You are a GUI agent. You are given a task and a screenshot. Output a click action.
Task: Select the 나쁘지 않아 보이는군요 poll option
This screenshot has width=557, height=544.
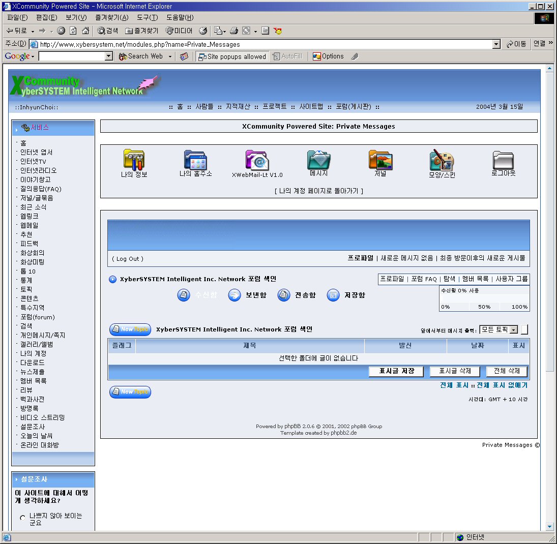[22, 518]
